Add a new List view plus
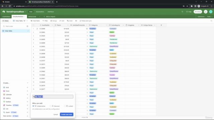 click(27, 109)
